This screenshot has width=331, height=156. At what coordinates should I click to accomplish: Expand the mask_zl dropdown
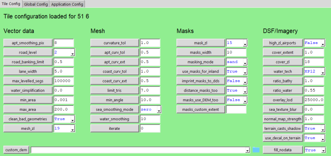pos(245,43)
